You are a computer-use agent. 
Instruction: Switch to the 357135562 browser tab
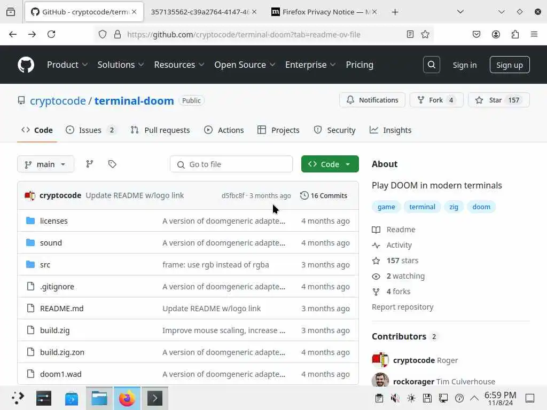(x=200, y=12)
